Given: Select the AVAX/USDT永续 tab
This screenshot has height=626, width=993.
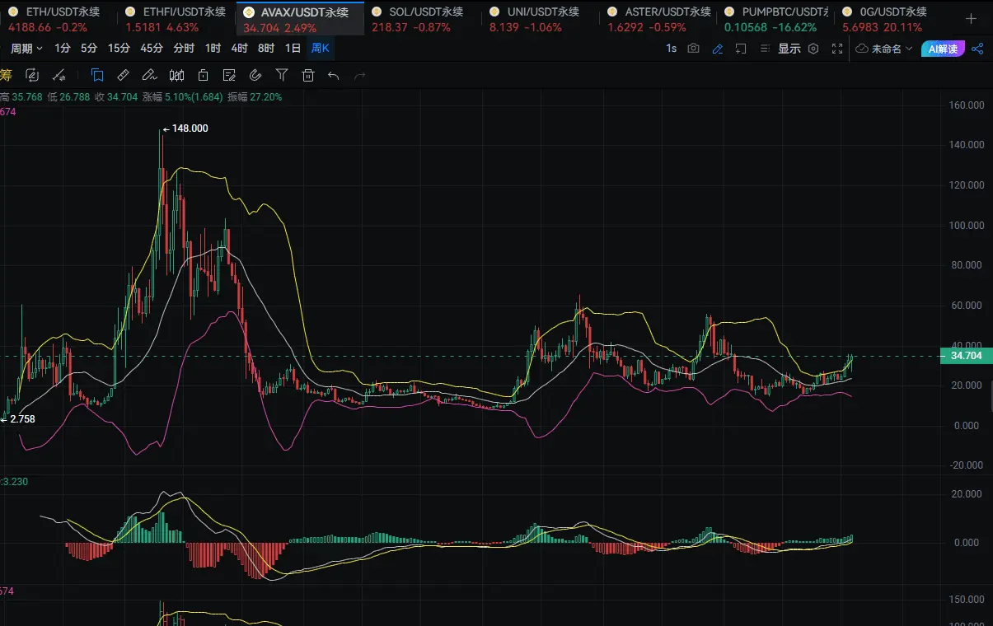Looking at the screenshot, I should pyautogui.click(x=301, y=18).
